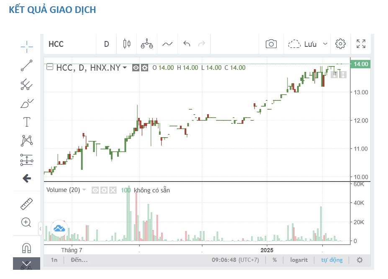Click the Đến... go-to-date button
The height and width of the screenshot is (279, 388).
79,260
